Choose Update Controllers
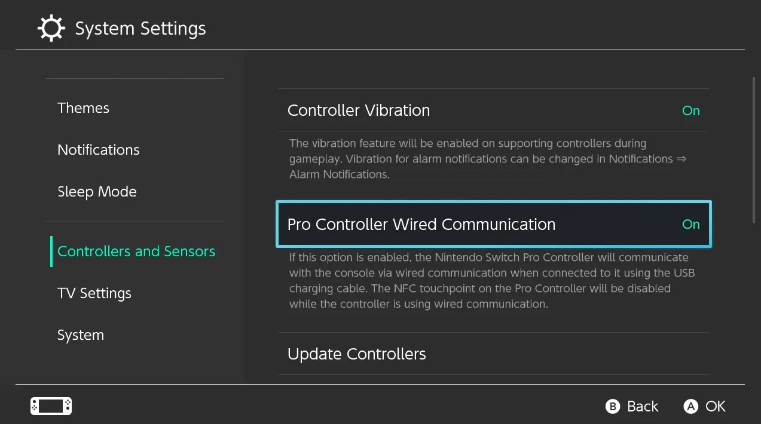761x424 pixels. coord(356,354)
